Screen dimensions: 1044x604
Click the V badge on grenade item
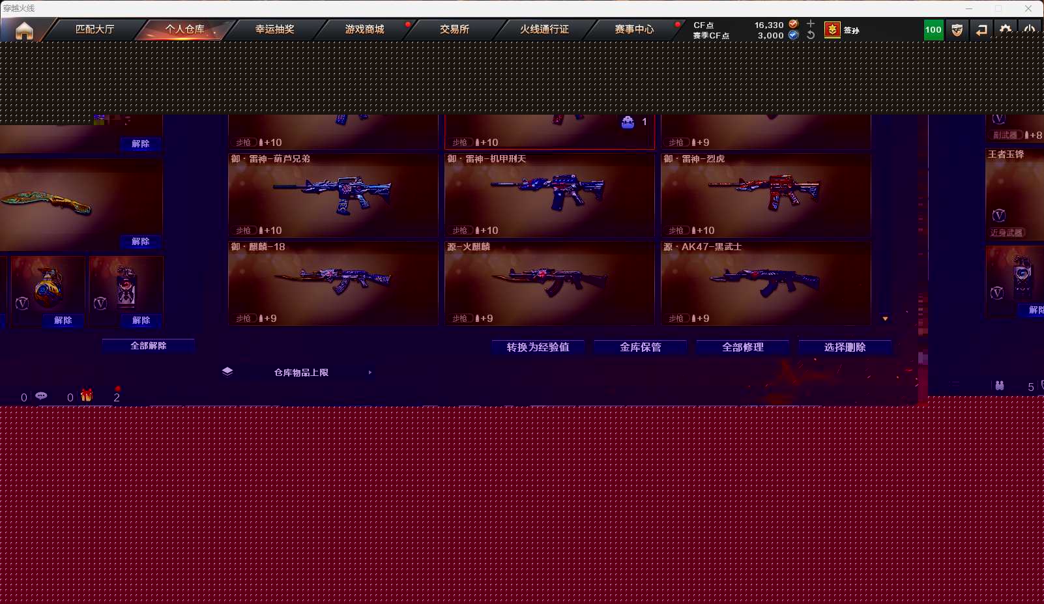(22, 304)
